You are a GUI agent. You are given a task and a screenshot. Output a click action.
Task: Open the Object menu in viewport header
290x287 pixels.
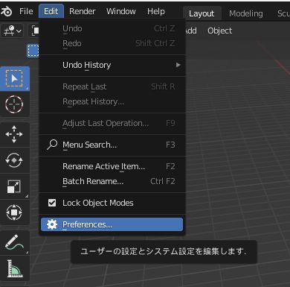(220, 31)
